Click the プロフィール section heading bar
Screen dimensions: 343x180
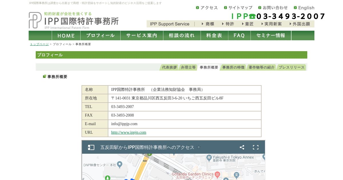point(171,55)
